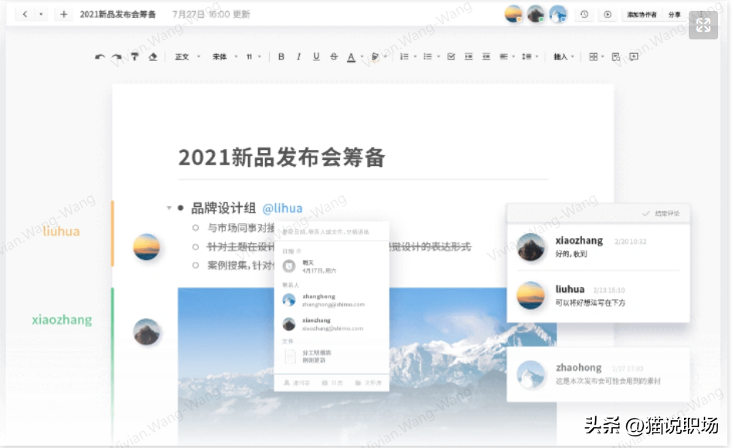The height and width of the screenshot is (448, 732).
Task: Click the clear formatting eraser icon
Action: pyautogui.click(x=152, y=57)
